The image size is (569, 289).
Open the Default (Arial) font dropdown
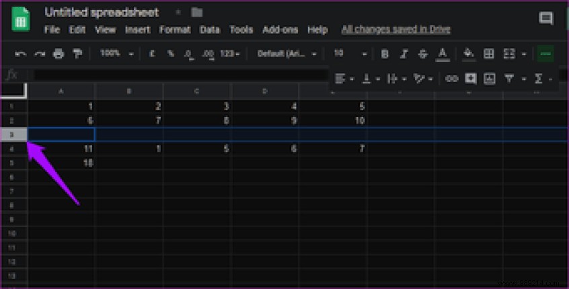(287, 54)
